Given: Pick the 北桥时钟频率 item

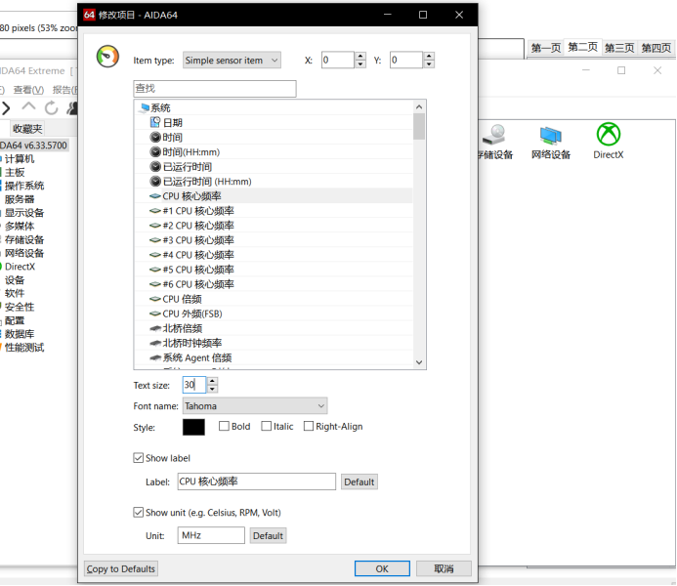Looking at the screenshot, I should tap(191, 343).
